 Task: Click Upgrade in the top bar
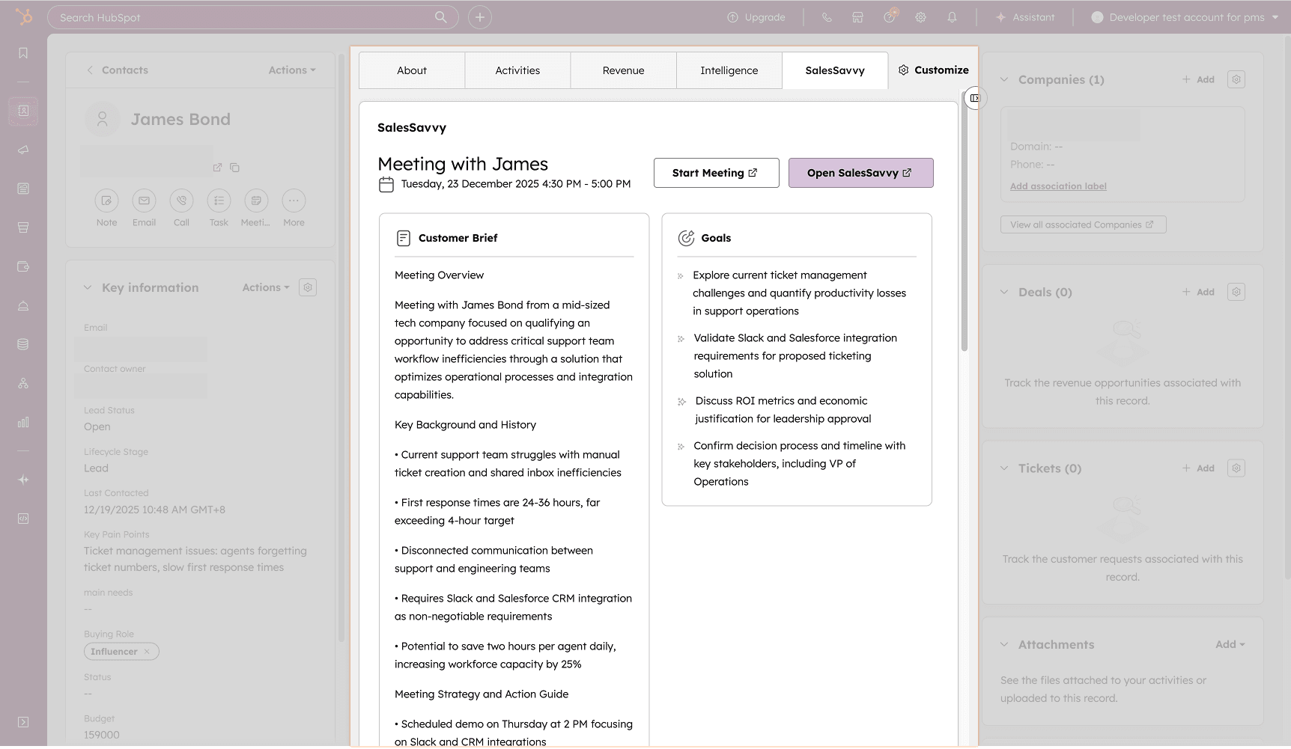click(x=756, y=17)
